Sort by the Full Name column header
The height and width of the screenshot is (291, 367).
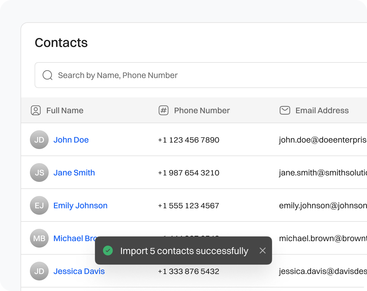(x=65, y=110)
